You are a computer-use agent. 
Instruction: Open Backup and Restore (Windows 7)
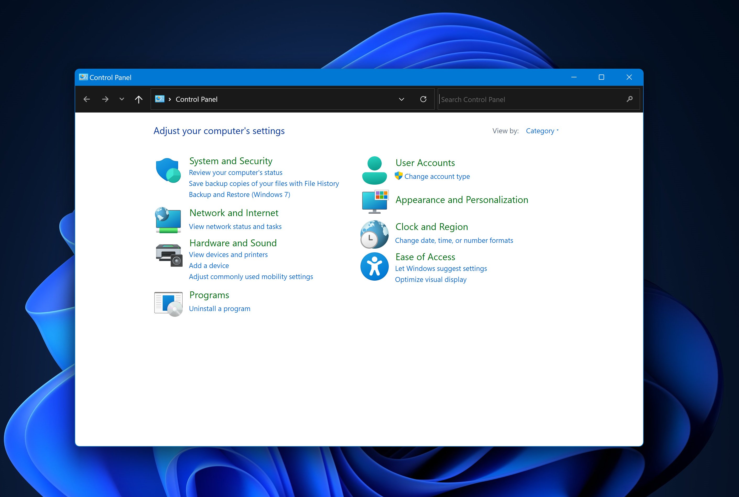click(239, 195)
